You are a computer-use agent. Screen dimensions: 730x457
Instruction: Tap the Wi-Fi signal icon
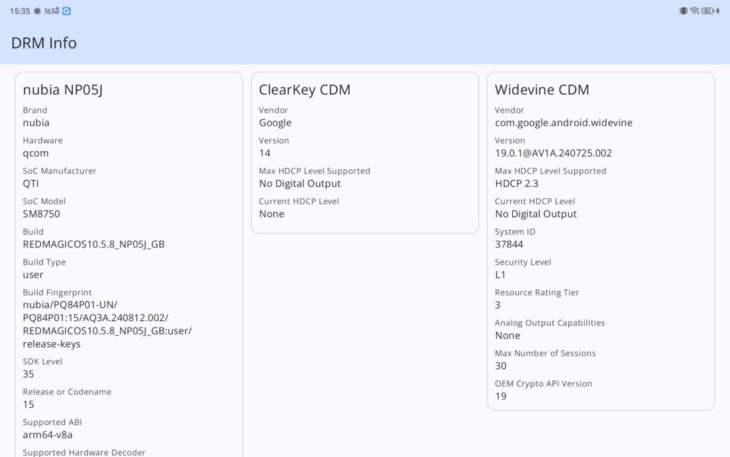[x=695, y=11]
